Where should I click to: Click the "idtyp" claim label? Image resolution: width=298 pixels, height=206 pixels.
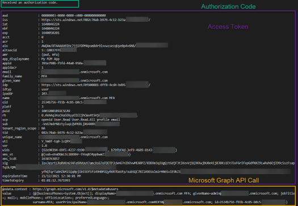tap(7, 89)
